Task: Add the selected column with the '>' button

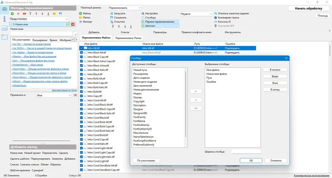Action: [x=195, y=91]
